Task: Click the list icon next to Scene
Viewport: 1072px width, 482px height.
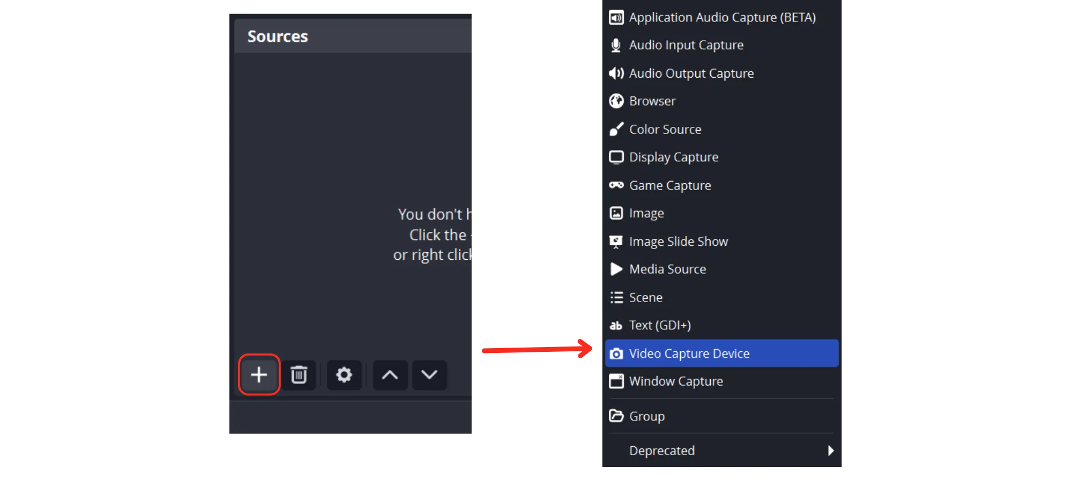Action: (x=616, y=297)
